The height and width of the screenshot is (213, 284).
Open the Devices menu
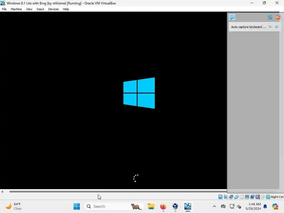click(53, 9)
